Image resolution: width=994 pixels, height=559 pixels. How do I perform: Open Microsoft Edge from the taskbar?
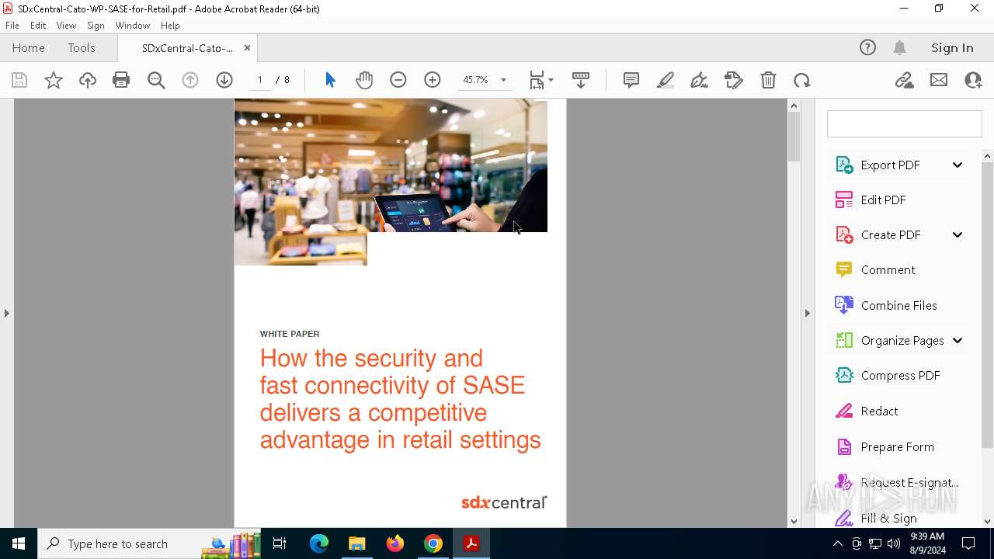(319, 543)
